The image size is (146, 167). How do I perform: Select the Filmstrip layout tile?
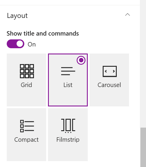click(68, 135)
